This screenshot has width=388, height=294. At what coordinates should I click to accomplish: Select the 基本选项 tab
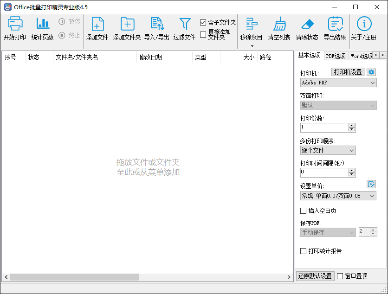click(x=309, y=55)
